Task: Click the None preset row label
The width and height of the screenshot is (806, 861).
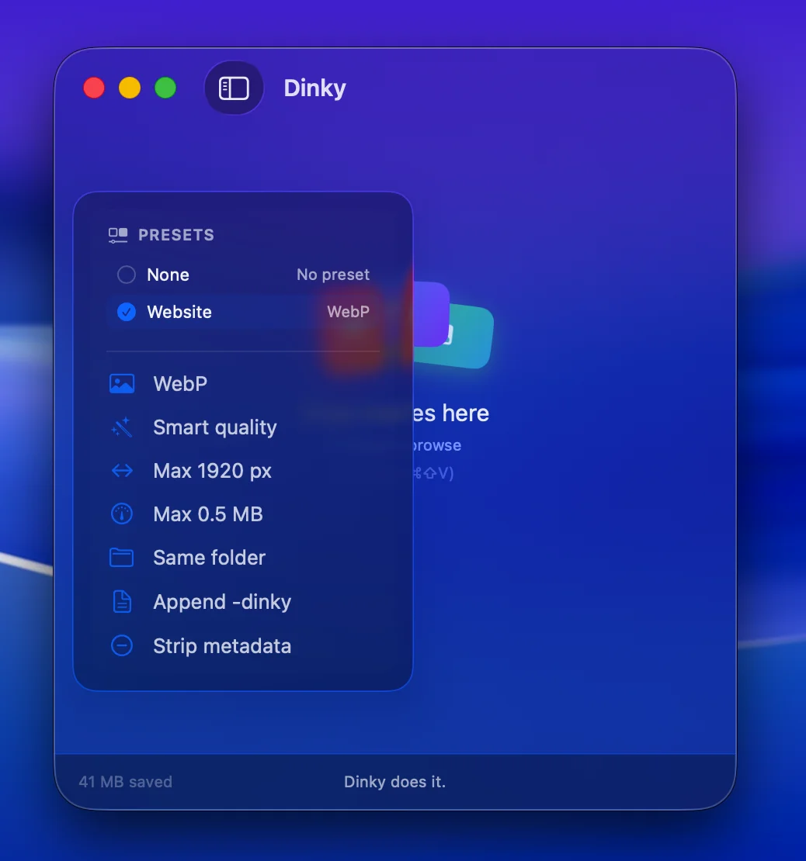Action: pyautogui.click(x=167, y=275)
